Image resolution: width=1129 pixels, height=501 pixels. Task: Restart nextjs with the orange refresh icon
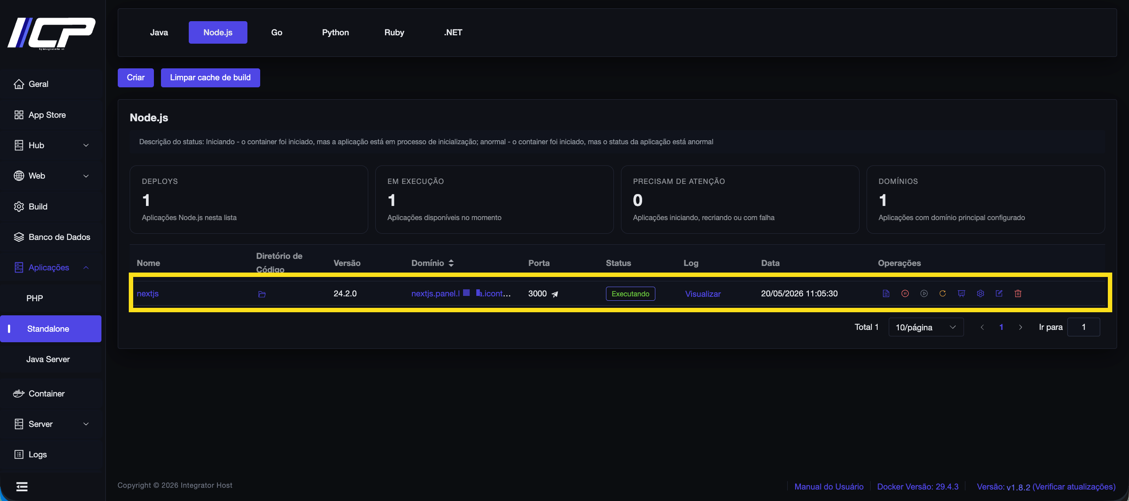tap(942, 294)
